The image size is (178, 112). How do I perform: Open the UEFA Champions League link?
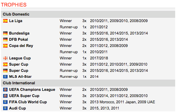[32, 90]
